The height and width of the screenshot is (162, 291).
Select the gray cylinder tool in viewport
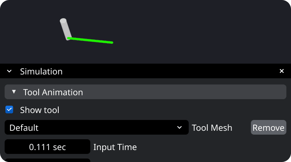[65, 29]
